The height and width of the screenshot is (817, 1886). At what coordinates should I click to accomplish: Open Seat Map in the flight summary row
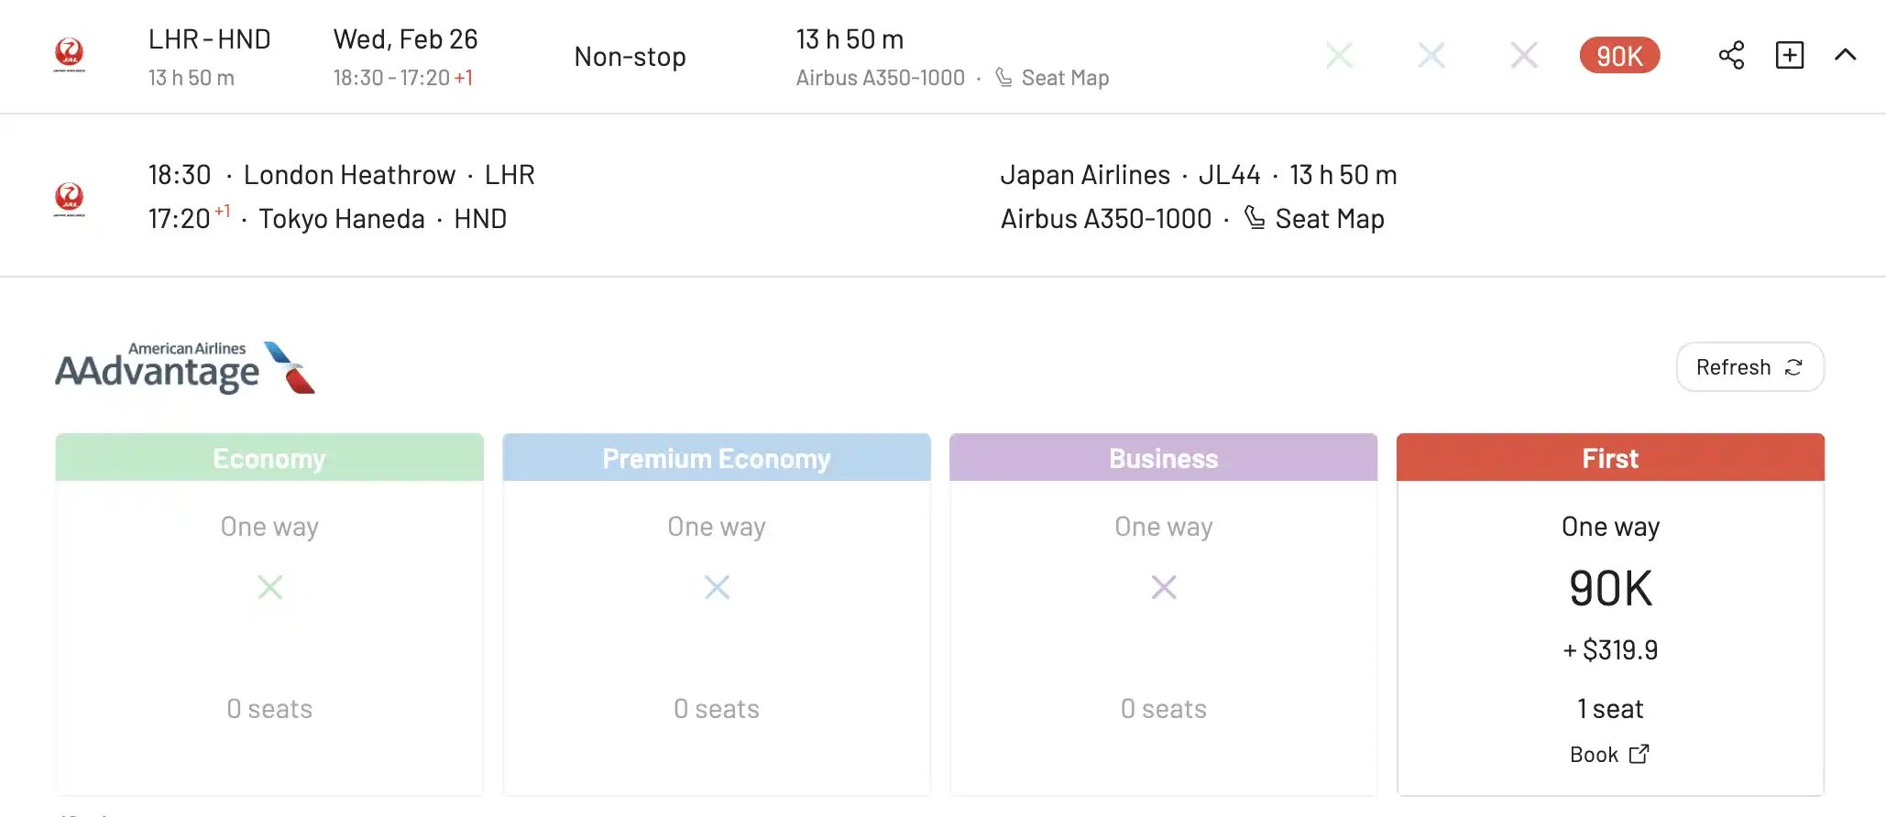pyautogui.click(x=1052, y=78)
